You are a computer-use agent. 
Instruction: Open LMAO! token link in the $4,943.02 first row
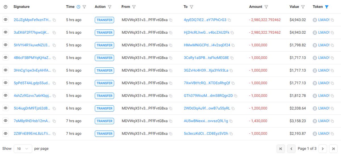[324, 20]
